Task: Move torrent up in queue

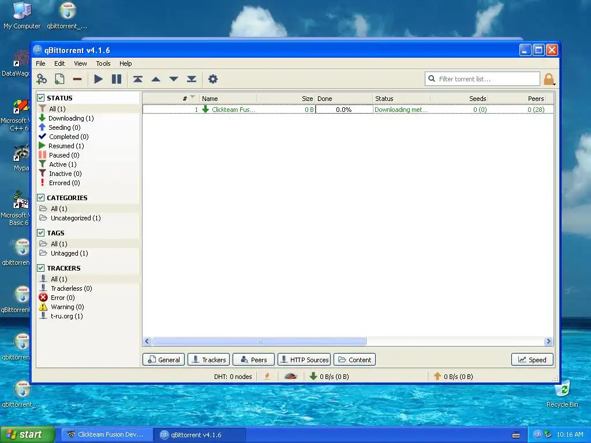Action: [156, 79]
